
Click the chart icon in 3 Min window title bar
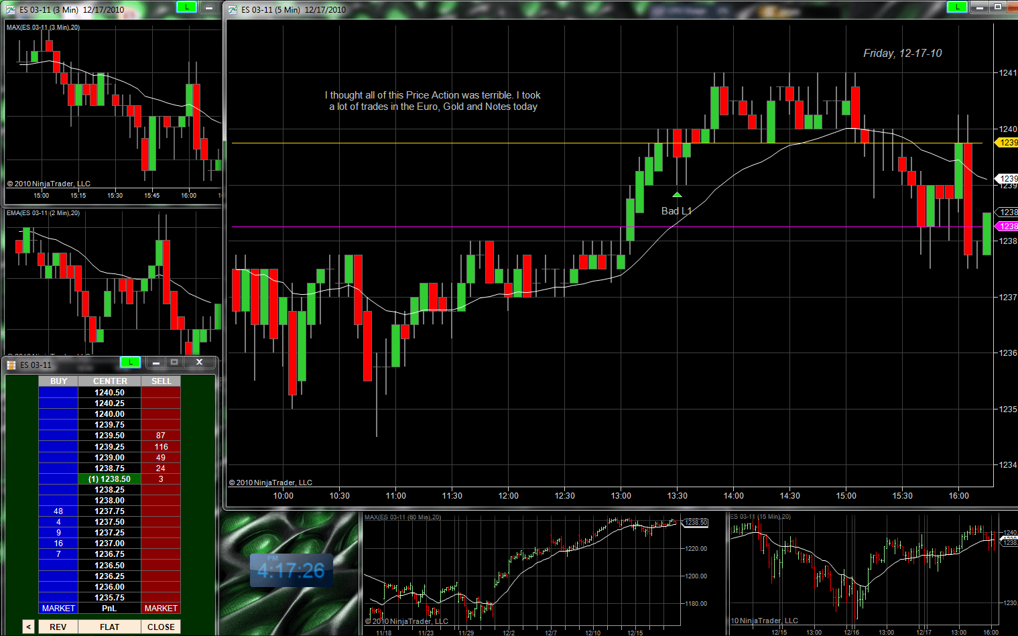click(x=11, y=9)
